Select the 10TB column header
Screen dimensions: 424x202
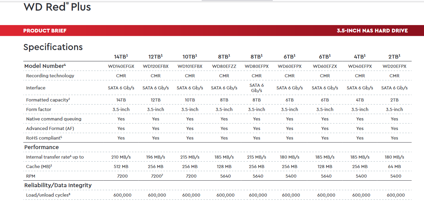pyautogui.click(x=190, y=57)
